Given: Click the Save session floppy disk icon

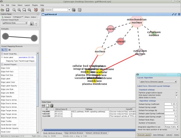Looking at the screenshot, I should (8, 10).
